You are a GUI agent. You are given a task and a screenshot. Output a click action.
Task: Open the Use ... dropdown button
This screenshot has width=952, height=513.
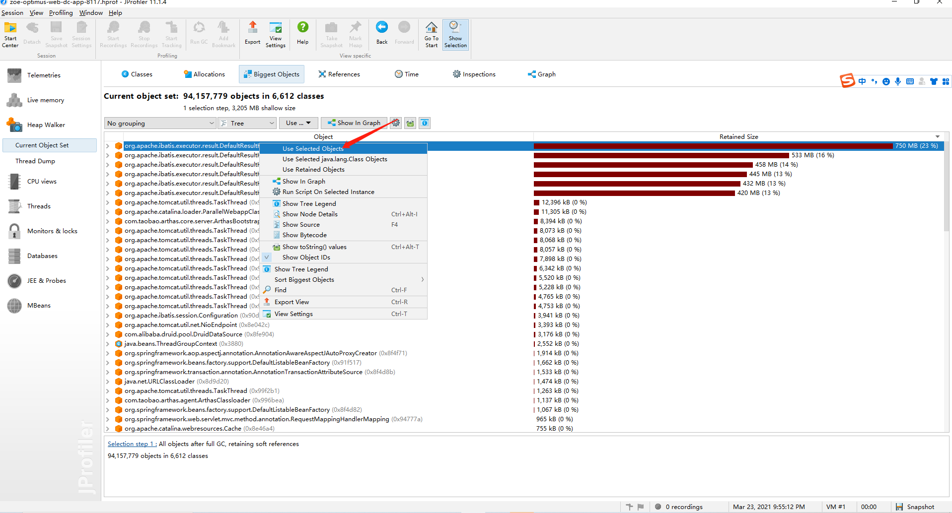point(298,123)
